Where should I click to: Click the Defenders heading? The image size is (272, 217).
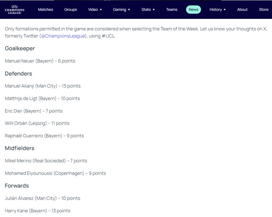point(18,74)
